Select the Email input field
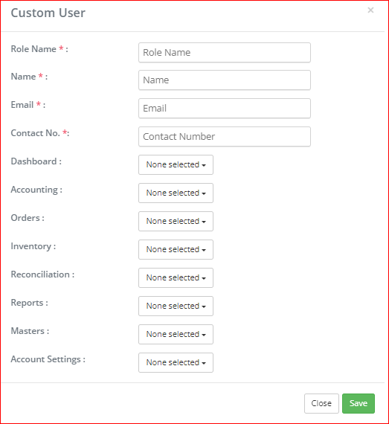The width and height of the screenshot is (389, 424). pyautogui.click(x=225, y=108)
